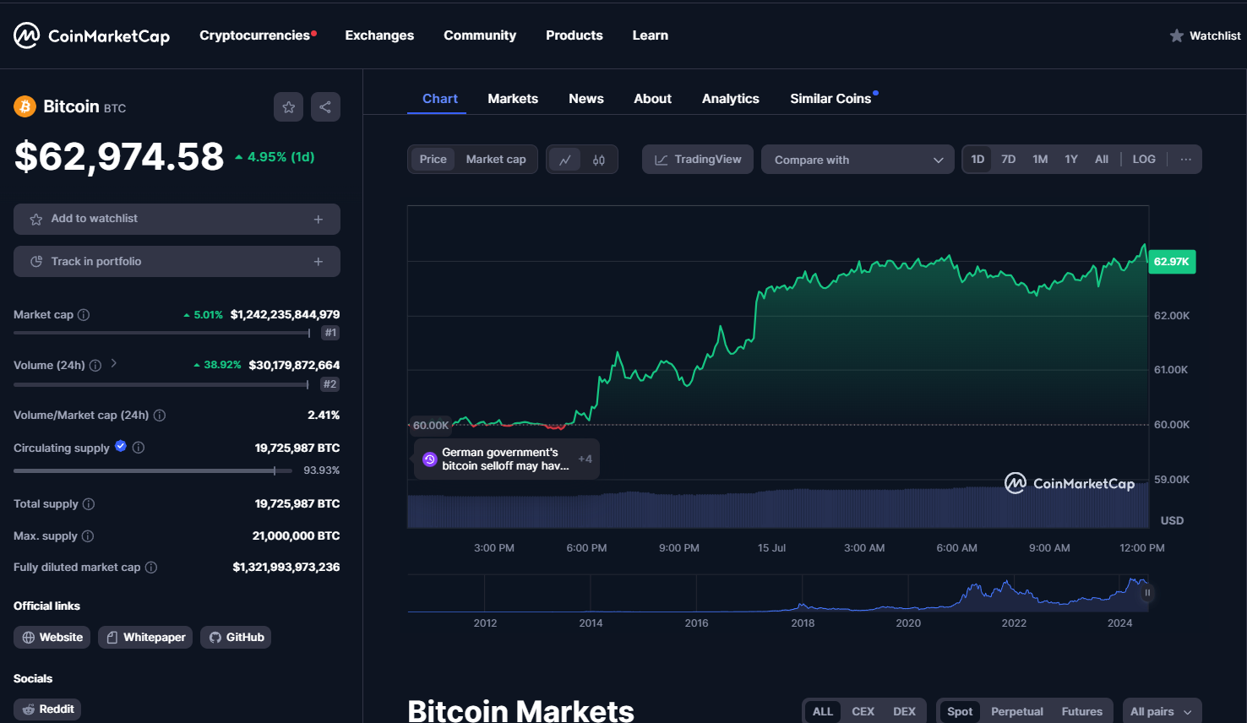This screenshot has height=723, width=1247.
Task: Click the Market cap rank progress bar
Action: (x=162, y=333)
